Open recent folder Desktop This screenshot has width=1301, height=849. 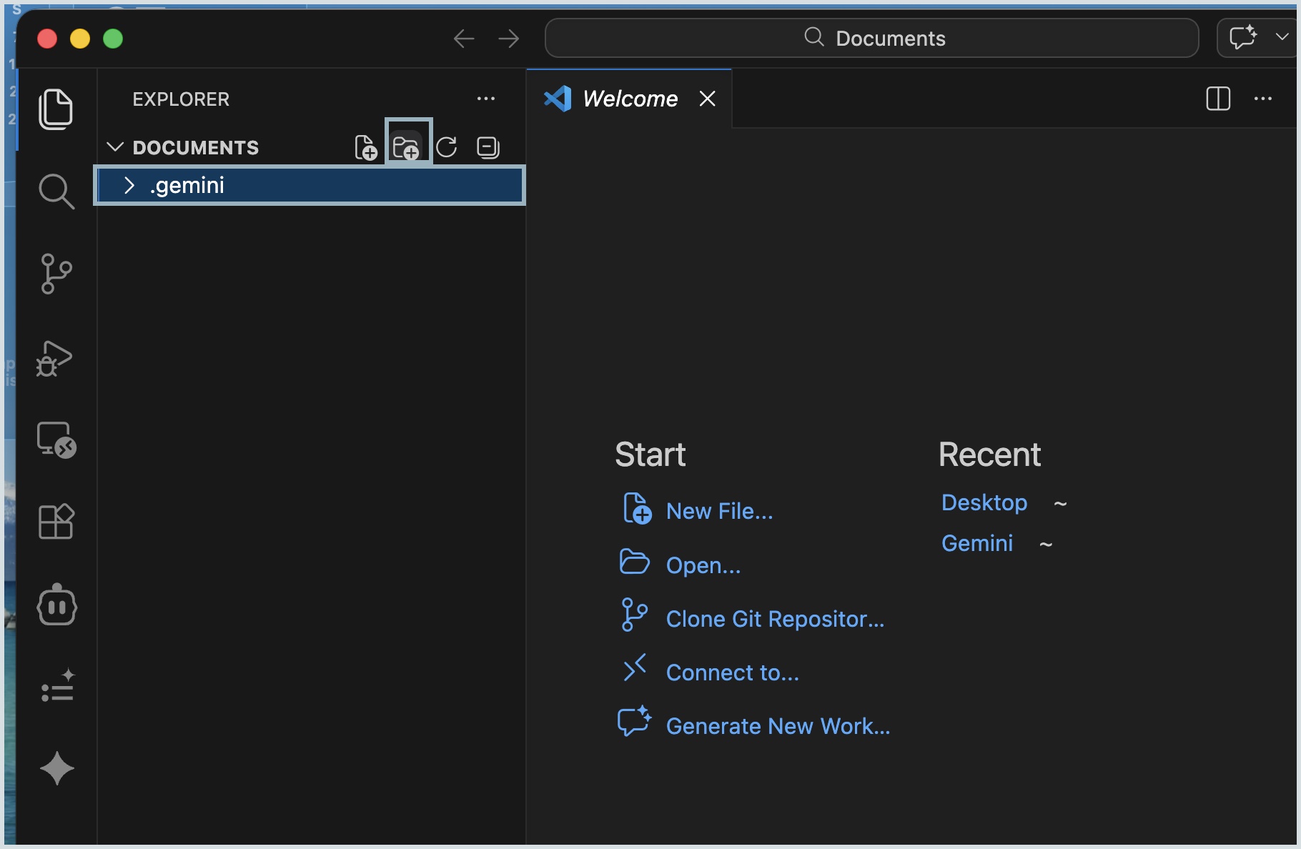click(x=984, y=502)
